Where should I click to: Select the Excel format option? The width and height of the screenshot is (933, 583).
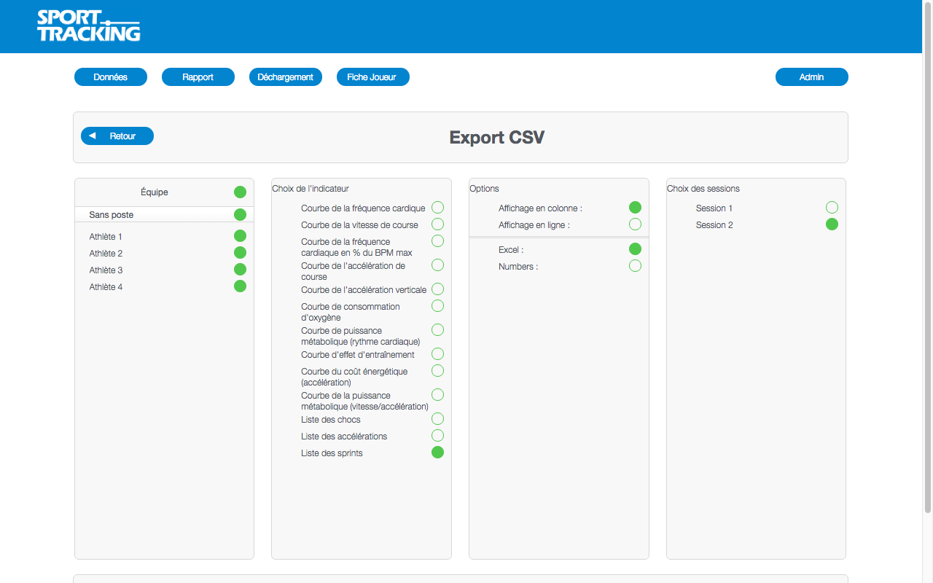(635, 249)
